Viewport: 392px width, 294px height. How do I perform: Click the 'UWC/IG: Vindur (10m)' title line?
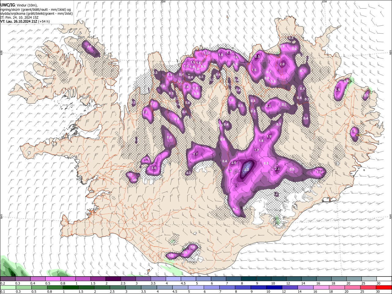click(19, 5)
